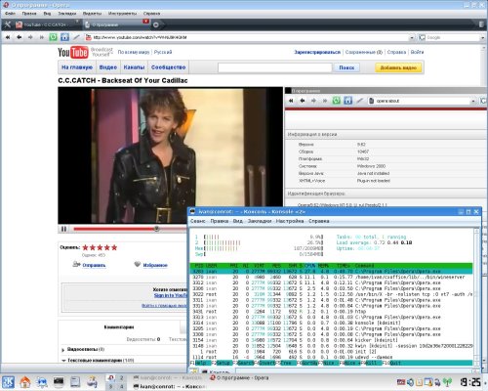Click the YouTube logo
Viewport: 488px width, 391px height.
(x=73, y=52)
